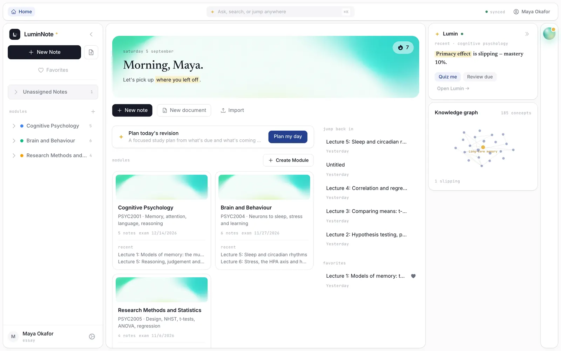Click the user icon beside Maya Okafor top bar
This screenshot has height=351, width=561.
coord(516,12)
